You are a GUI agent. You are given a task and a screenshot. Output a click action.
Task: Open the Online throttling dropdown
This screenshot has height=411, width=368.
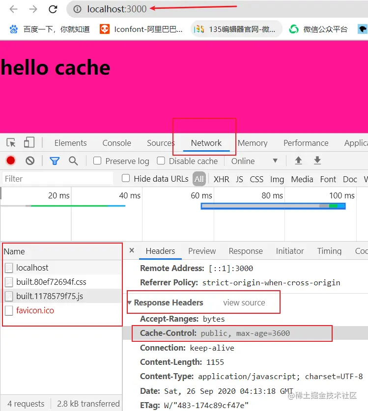coord(254,161)
